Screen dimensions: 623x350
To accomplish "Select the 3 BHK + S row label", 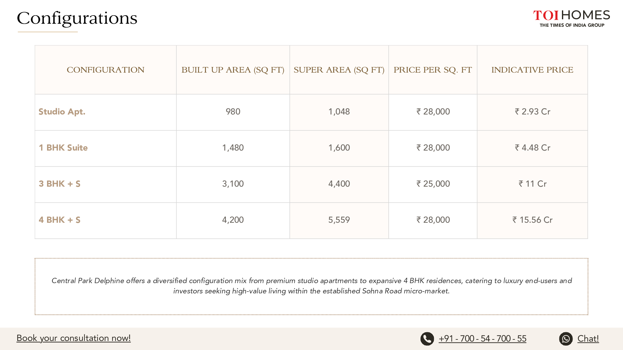I will [x=59, y=184].
